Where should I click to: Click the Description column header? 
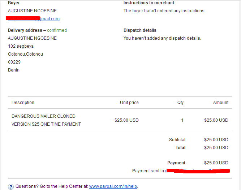(23, 103)
